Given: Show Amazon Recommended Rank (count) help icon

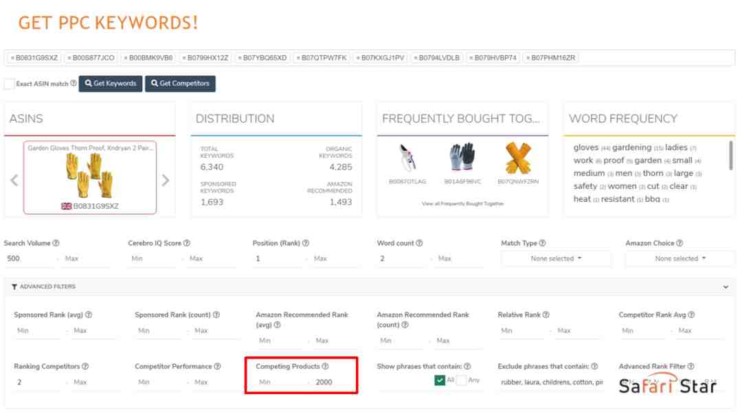Looking at the screenshot, I should 405,325.
